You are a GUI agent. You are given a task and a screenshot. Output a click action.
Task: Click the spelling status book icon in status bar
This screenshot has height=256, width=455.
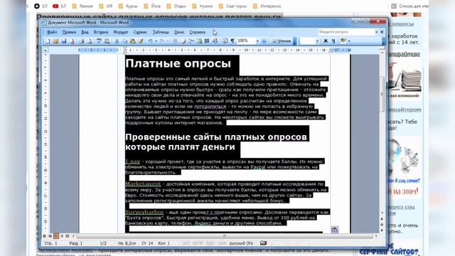tap(264, 243)
